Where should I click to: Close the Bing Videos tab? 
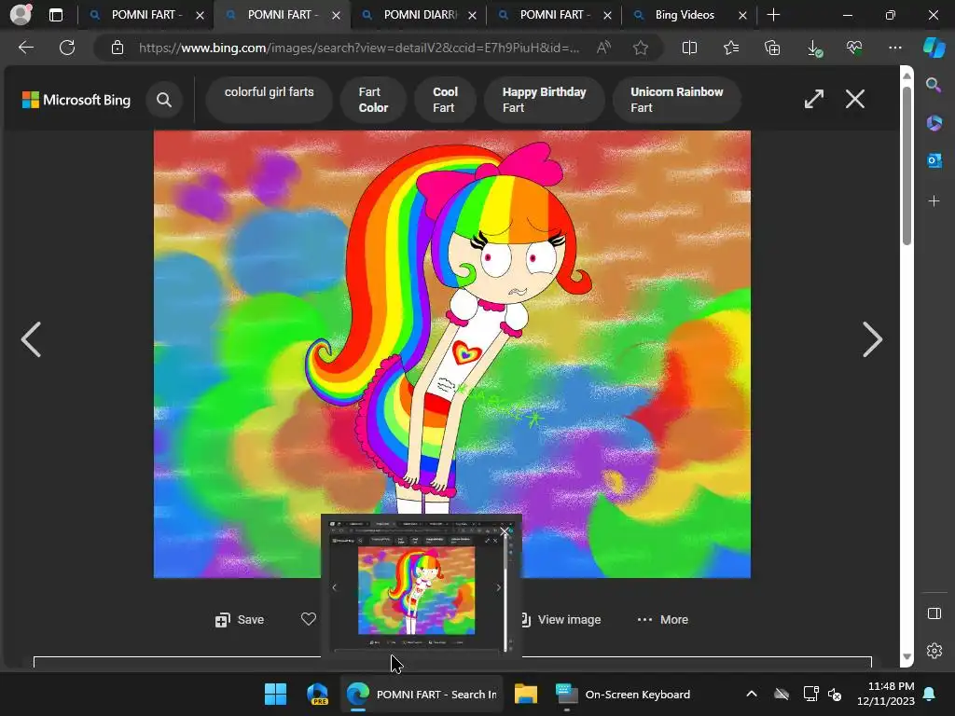tap(742, 15)
